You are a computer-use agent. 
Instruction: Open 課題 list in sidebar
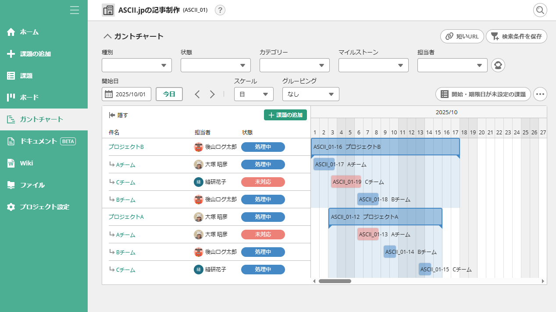(x=44, y=76)
